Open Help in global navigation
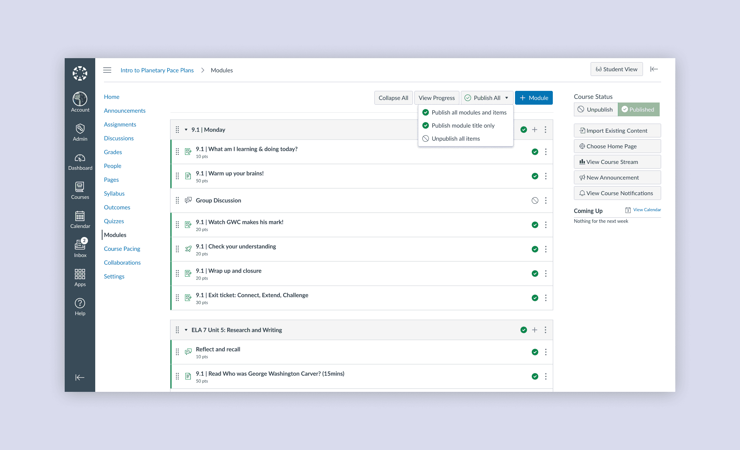 pyautogui.click(x=80, y=307)
